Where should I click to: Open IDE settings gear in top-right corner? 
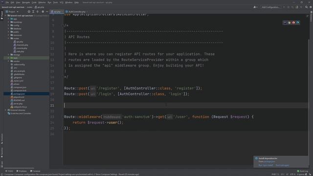pos(311,7)
